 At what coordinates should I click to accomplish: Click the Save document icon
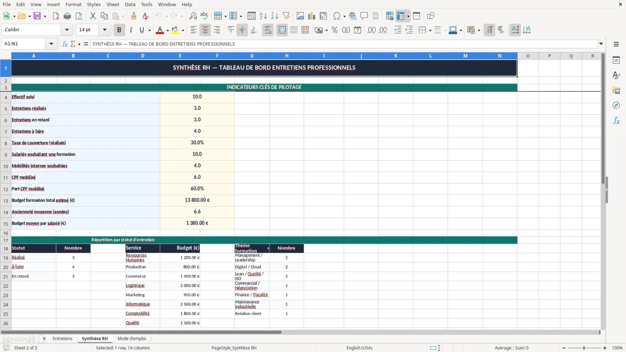37,16
